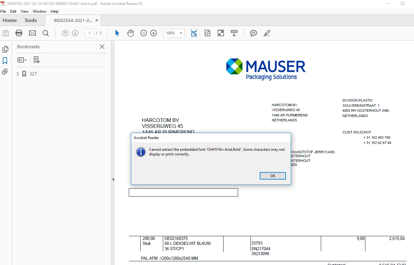Screen dimensions: 414x265
Task: Find current bookmark icon in Bookmarks
Action: point(37,60)
